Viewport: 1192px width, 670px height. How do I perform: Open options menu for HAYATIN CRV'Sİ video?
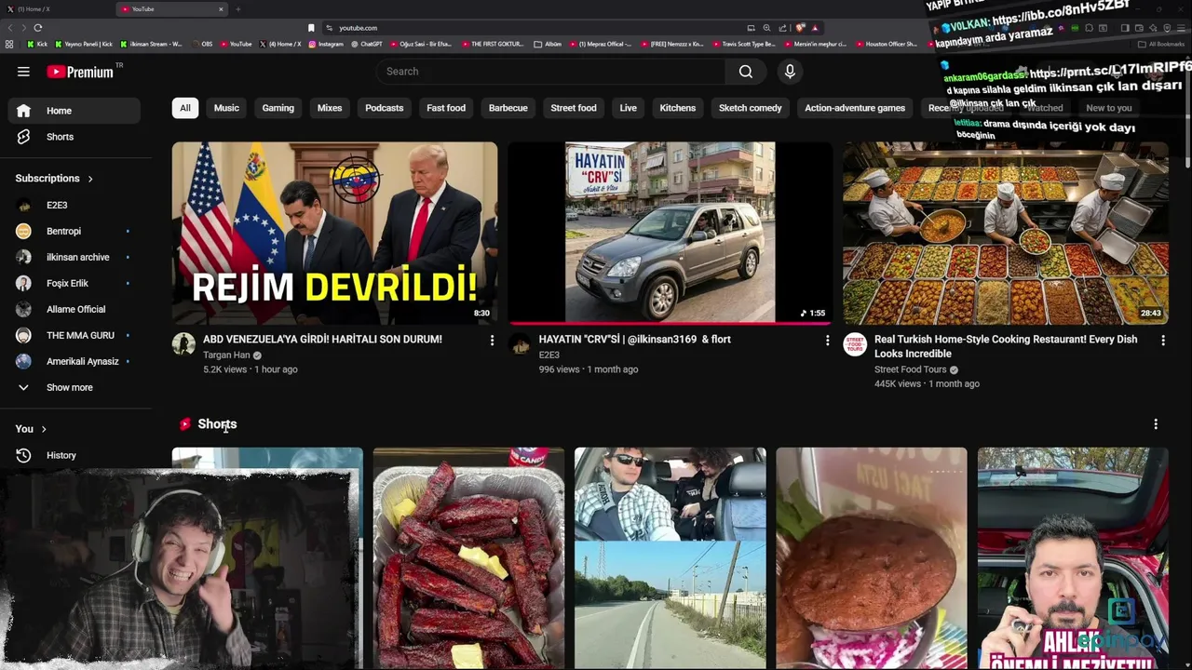827,341
